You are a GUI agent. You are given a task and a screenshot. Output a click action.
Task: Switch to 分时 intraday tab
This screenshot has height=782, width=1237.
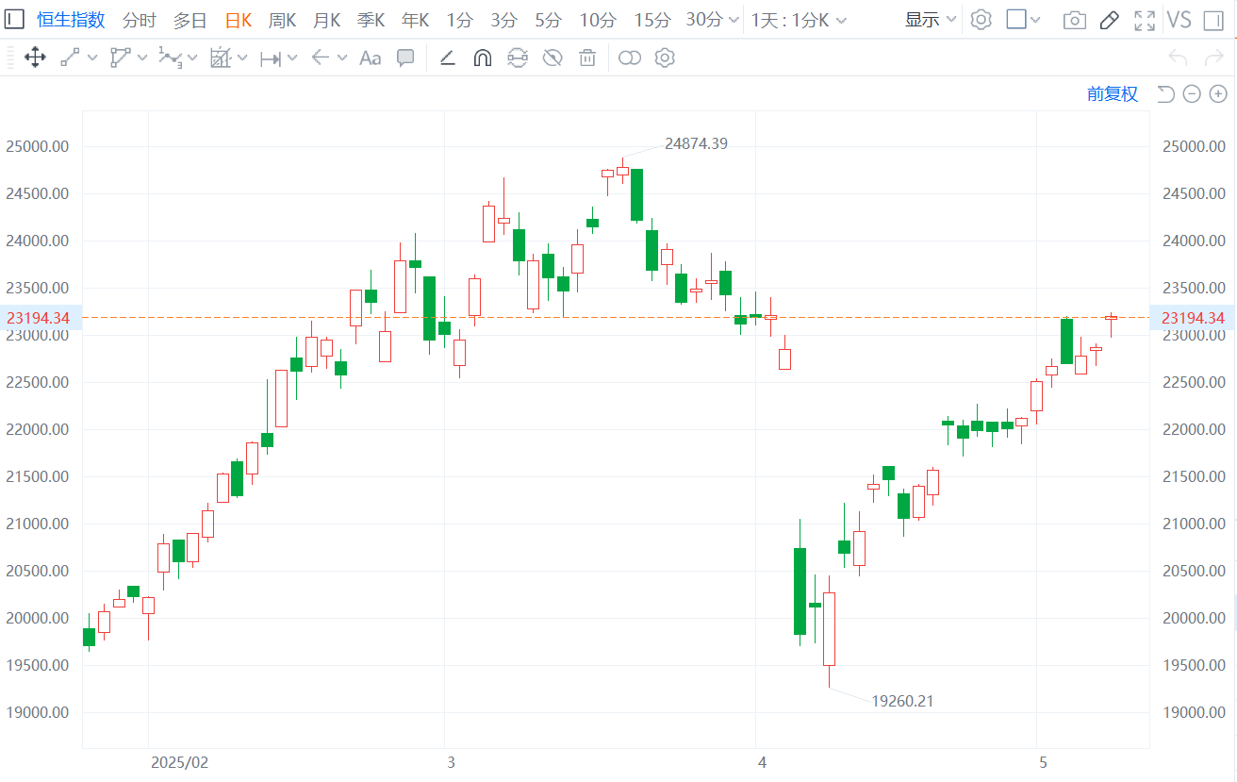click(140, 20)
